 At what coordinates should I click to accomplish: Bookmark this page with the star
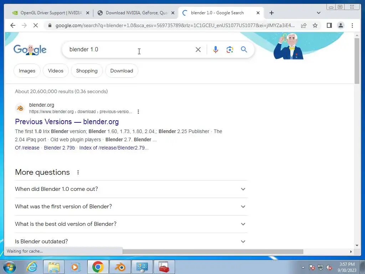pyautogui.click(x=315, y=25)
